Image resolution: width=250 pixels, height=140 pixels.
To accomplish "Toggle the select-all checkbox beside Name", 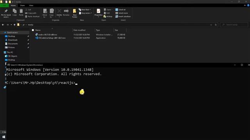I will (x=33, y=30).
